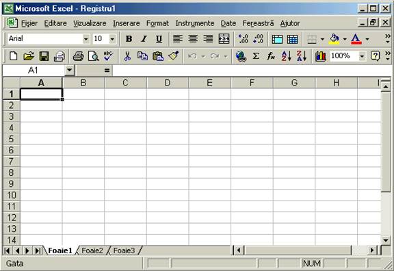Print the worksheet with printer icon

78,56
